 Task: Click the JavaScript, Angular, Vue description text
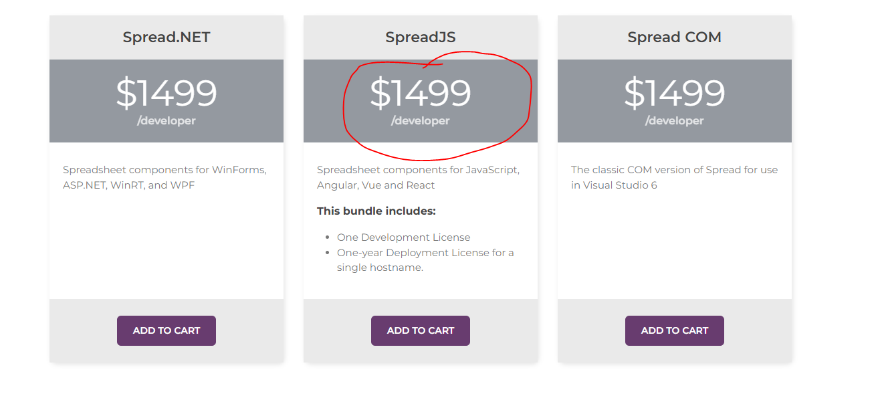pos(418,177)
